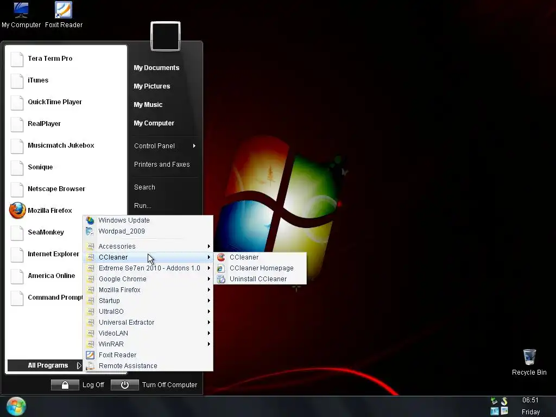Click Turn Off Computer text label
This screenshot has width=556, height=417.
click(169, 385)
